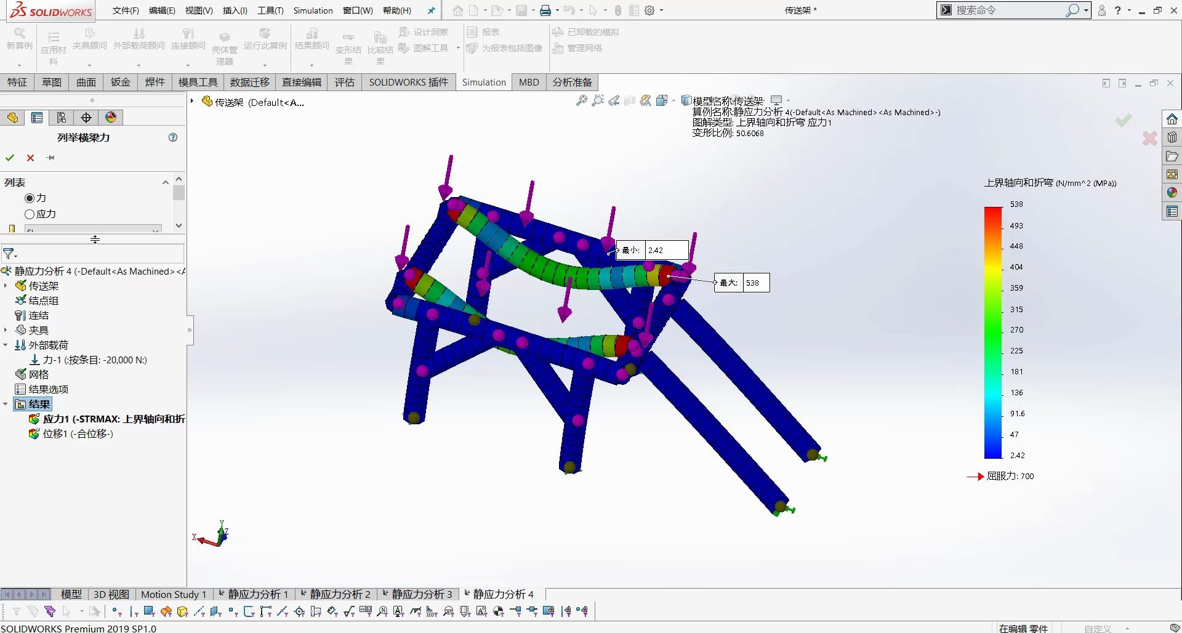Click the 最大: 538 callout label
This screenshot has width=1182, height=633.
pos(742,283)
